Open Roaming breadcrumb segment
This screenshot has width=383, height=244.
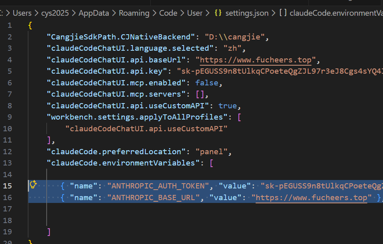(x=134, y=13)
